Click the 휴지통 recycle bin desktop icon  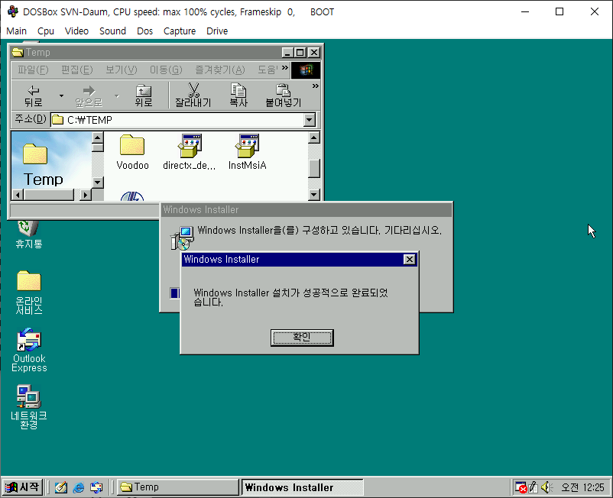coord(28,234)
